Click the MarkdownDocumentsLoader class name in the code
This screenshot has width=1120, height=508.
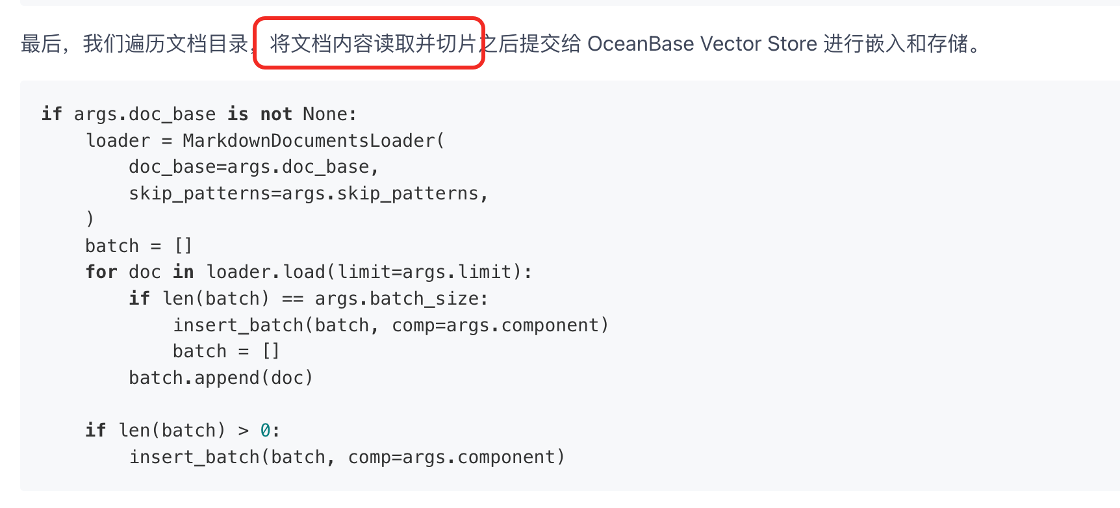309,140
